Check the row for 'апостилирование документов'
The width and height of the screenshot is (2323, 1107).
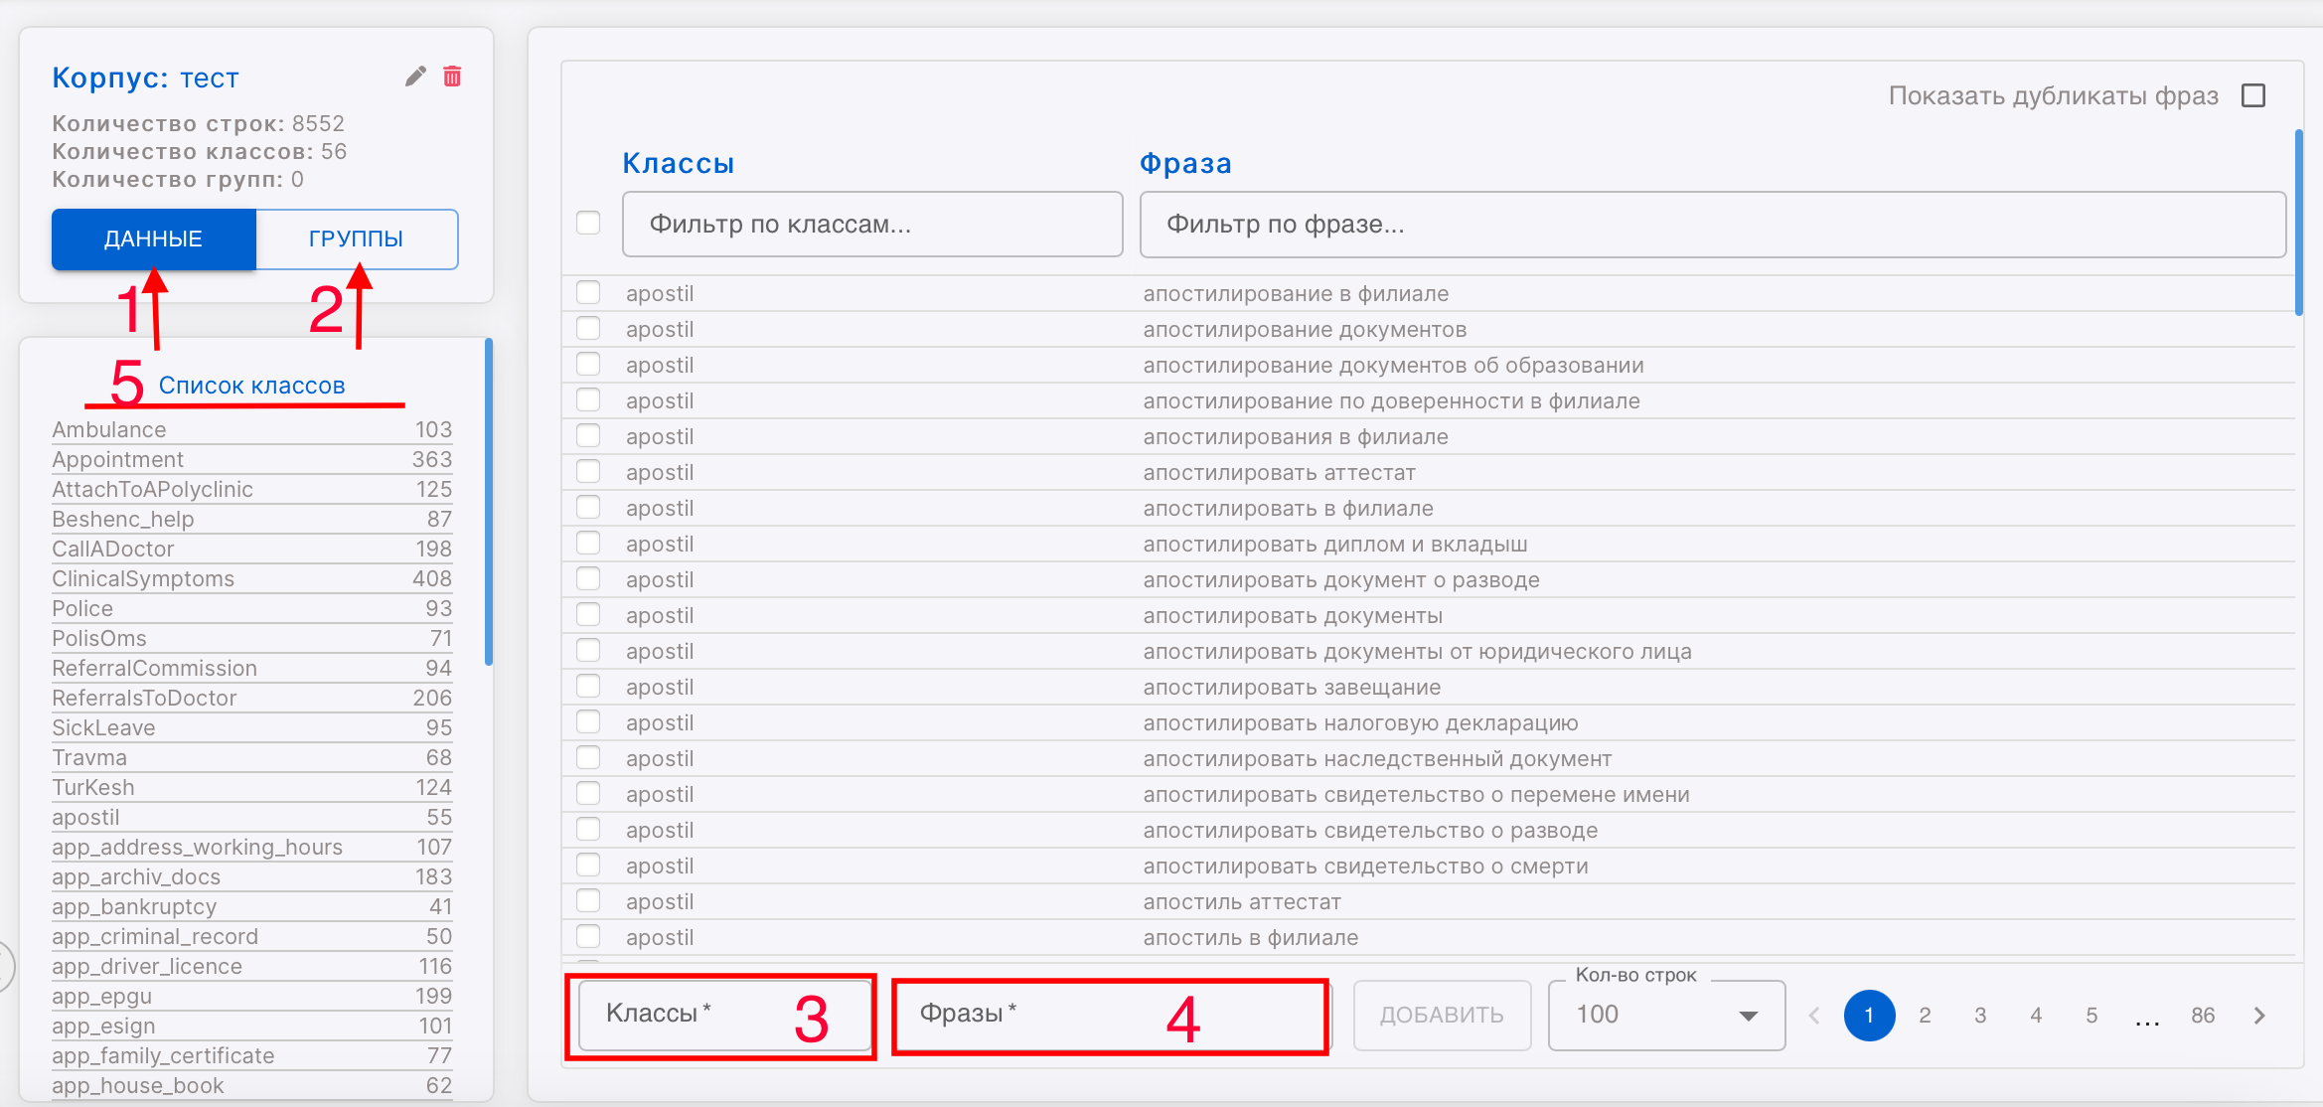pyautogui.click(x=588, y=329)
